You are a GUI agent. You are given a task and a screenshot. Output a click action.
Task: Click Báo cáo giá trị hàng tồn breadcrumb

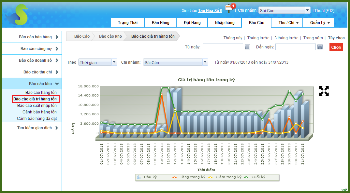pyautogui.click(x=153, y=36)
